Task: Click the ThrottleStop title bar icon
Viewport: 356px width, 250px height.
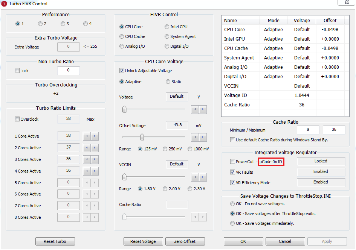Action: tap(4, 4)
